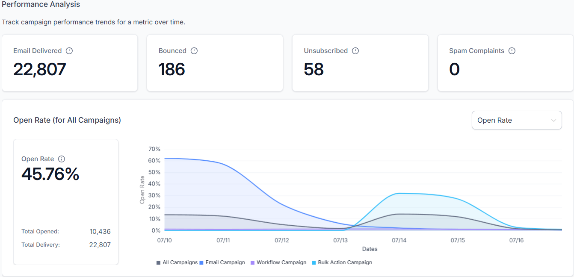The image size is (574, 277).
Task: Click the Total Delivery label
Action: [x=41, y=245]
